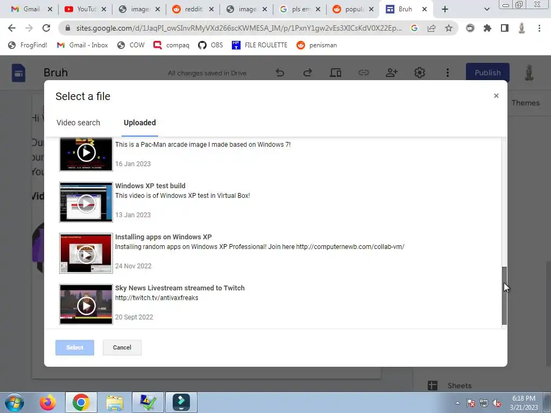This screenshot has height=413, width=551.
Task: Click the disabled Select button
Action: 75,347
